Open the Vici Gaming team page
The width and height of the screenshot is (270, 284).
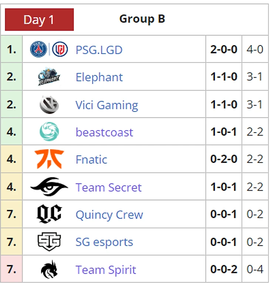(107, 105)
